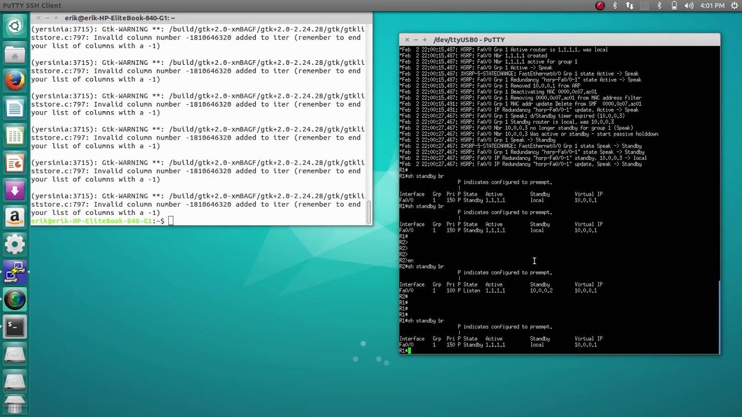The height and width of the screenshot is (417, 742).
Task: Minimize the erik@erik-HP-EliteBook terminal window
Action: [48, 18]
